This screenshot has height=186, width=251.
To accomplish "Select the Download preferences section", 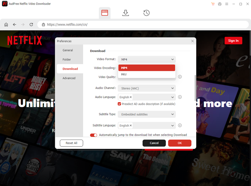I will tap(70, 69).
